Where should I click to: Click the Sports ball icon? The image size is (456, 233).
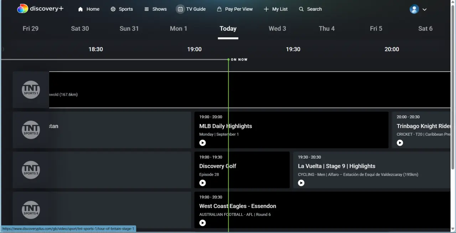click(113, 9)
